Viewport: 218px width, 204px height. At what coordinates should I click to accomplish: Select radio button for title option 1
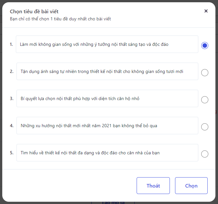click(205, 46)
